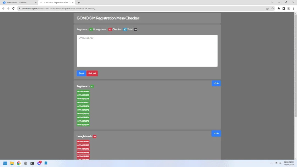This screenshot has width=297, height=167.
Task: Open Chrome tab search dropdown
Action: point(272,2)
